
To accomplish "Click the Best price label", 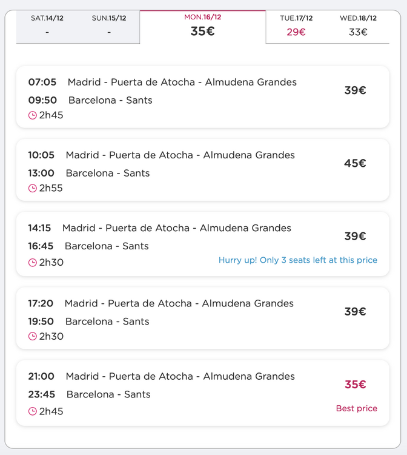I will (357, 408).
